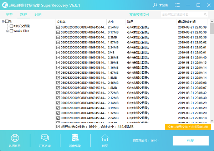
Task: Collapse the G: drive tree node
Action: click(3, 21)
